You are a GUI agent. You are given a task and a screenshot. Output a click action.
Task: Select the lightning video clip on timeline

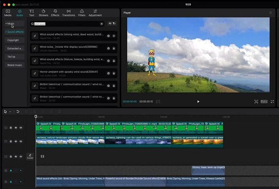click(138, 142)
